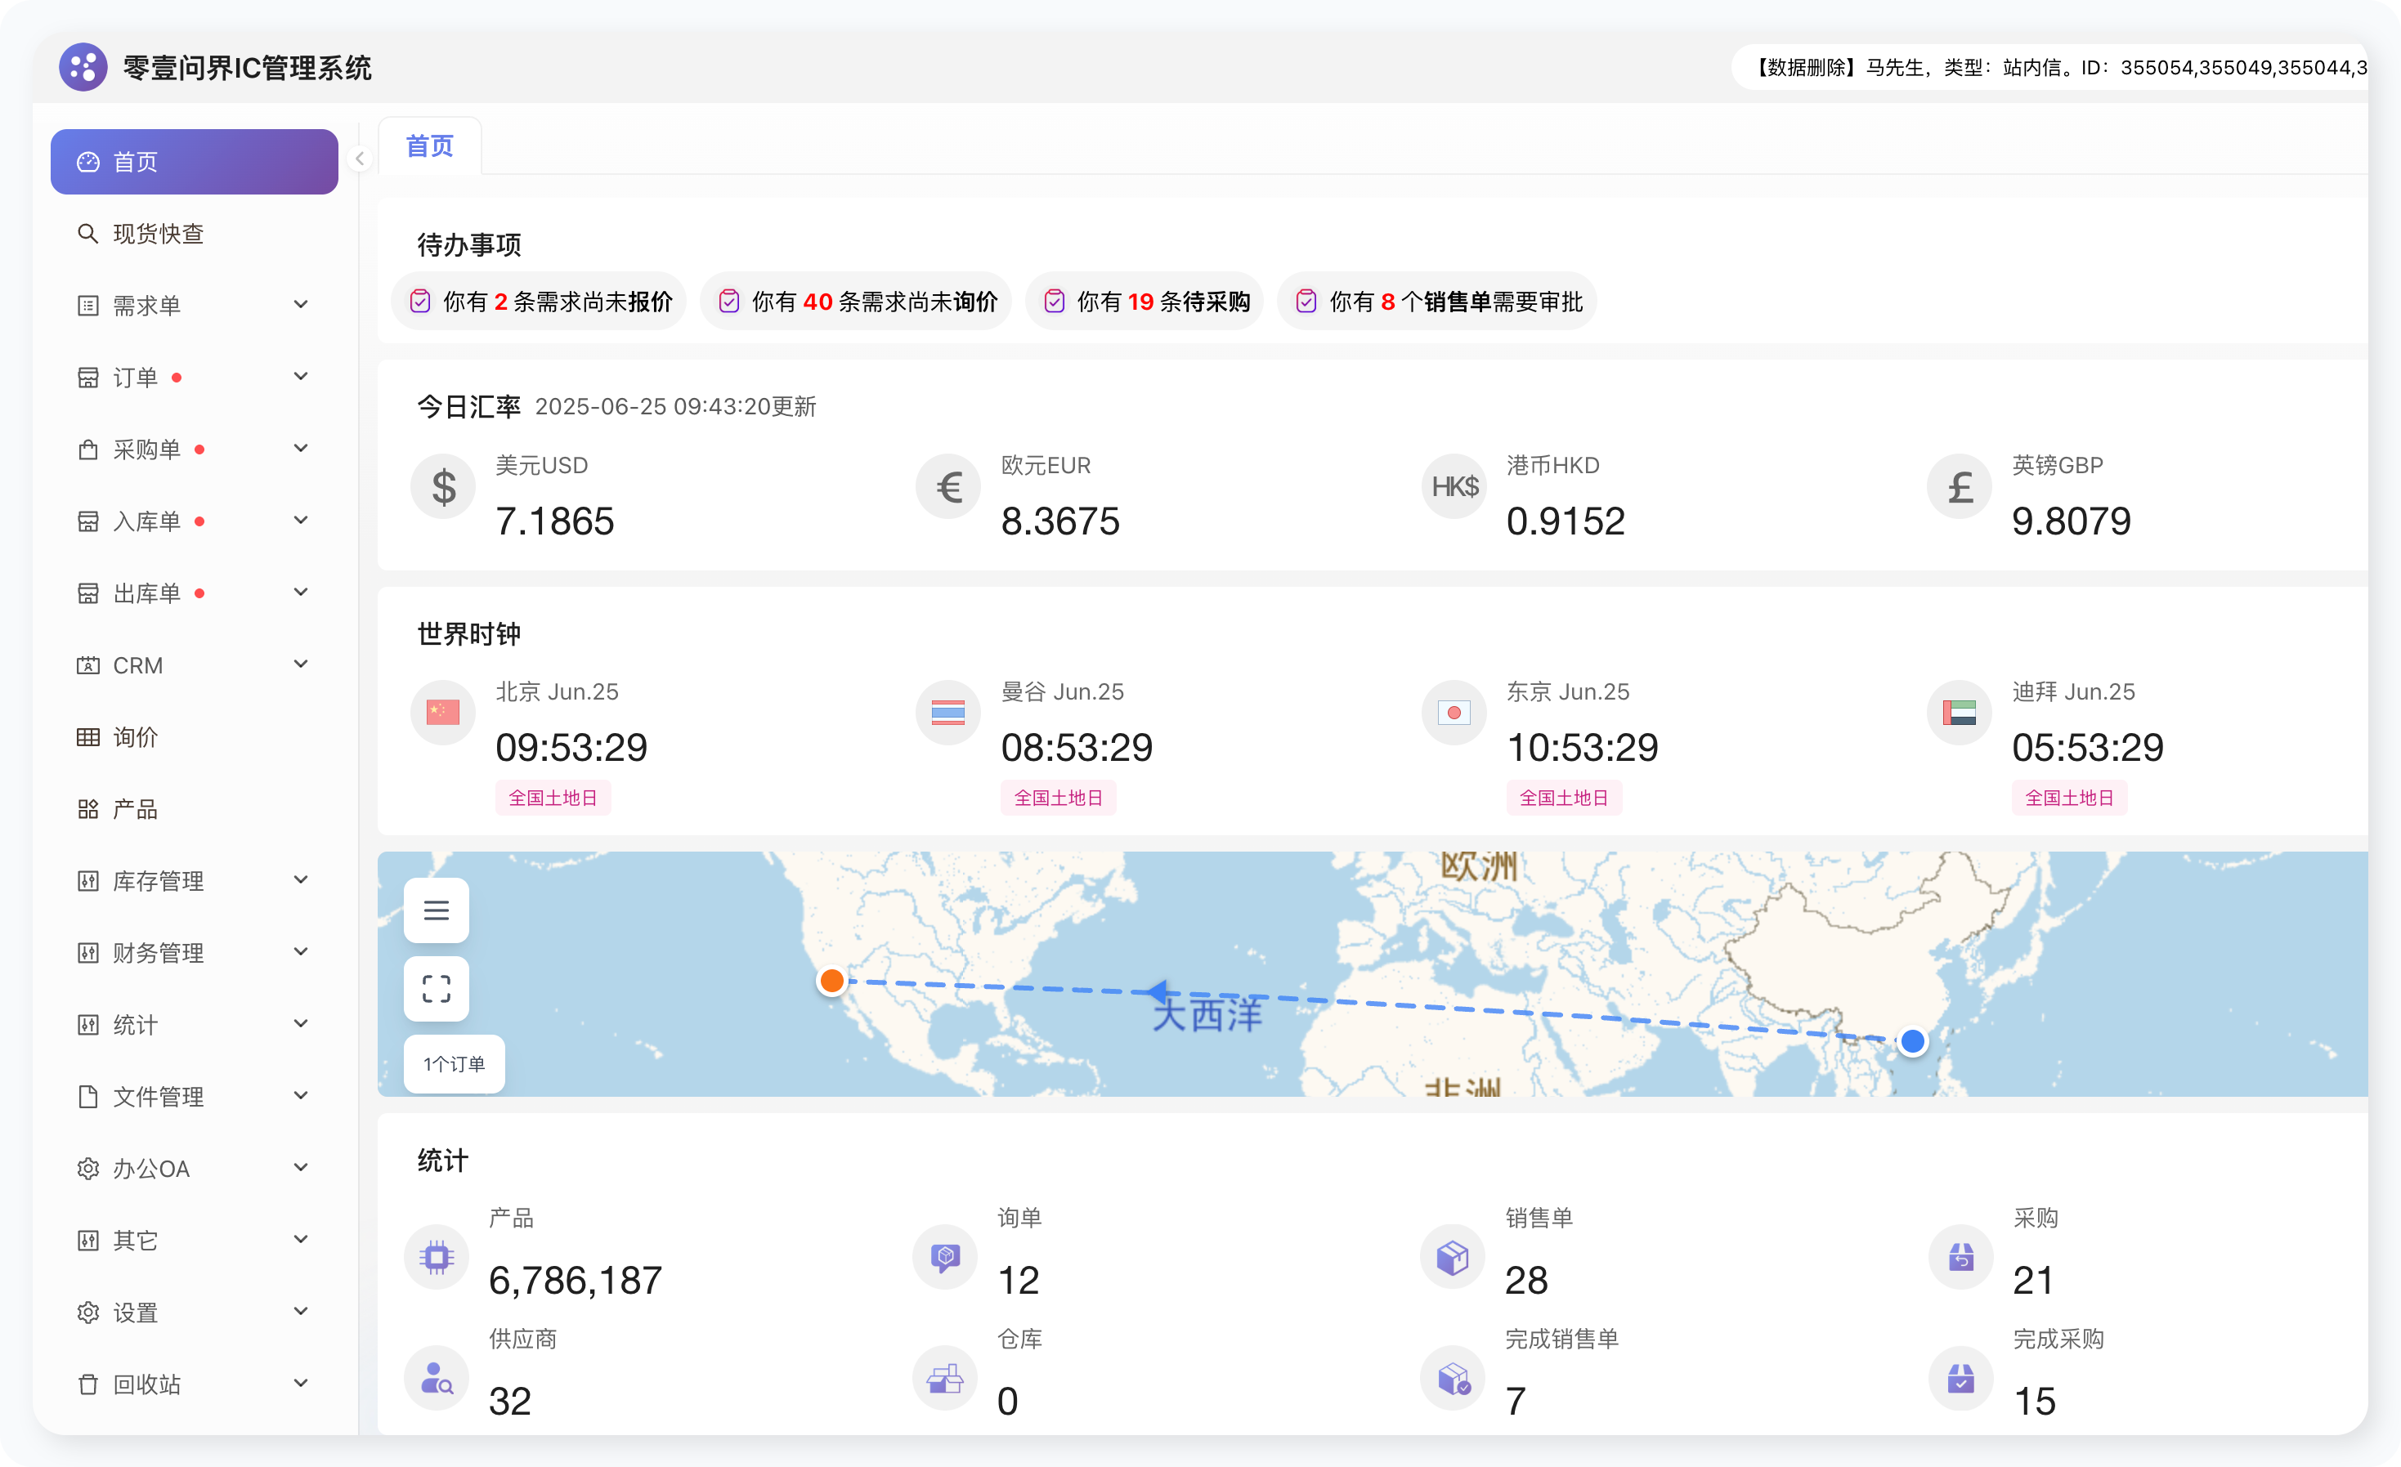This screenshot has height=1467, width=2401.
Task: Click the orange map origin marker
Action: tap(831, 981)
